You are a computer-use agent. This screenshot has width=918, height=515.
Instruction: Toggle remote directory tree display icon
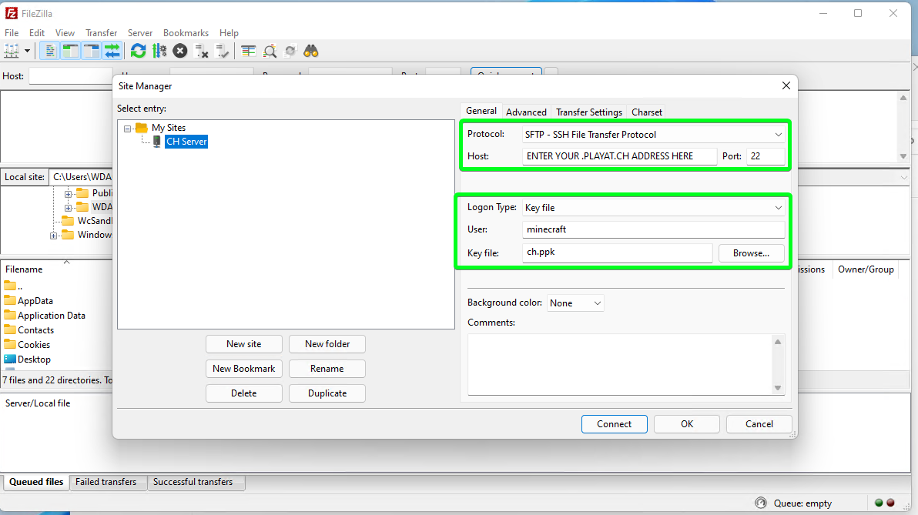pos(92,52)
